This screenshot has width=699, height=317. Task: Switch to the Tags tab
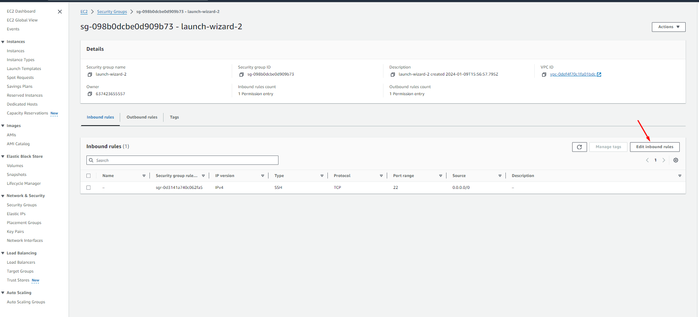click(x=174, y=117)
